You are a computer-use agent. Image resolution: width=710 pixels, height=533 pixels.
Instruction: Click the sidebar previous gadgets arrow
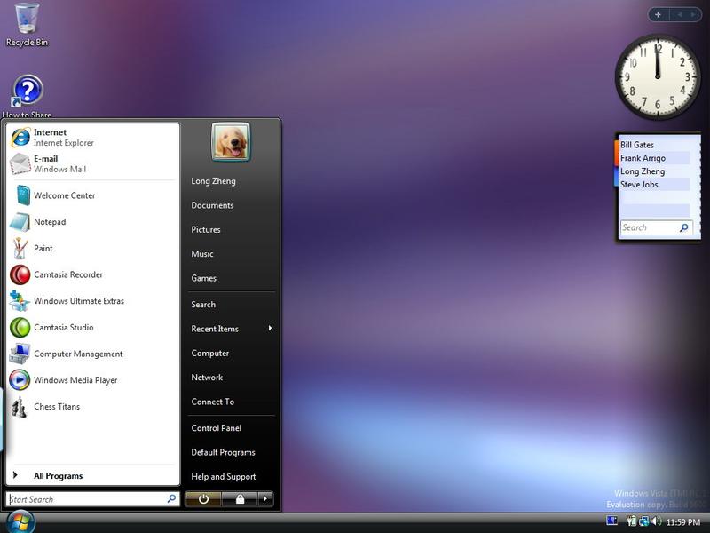click(x=679, y=14)
